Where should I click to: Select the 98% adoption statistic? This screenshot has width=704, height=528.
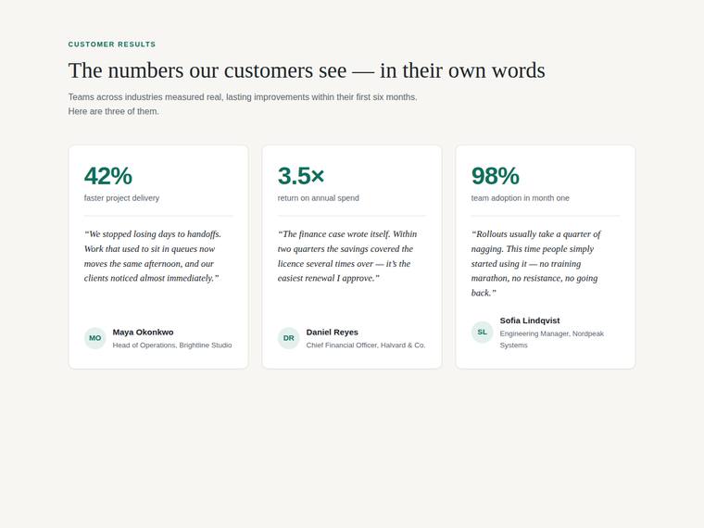tap(496, 176)
